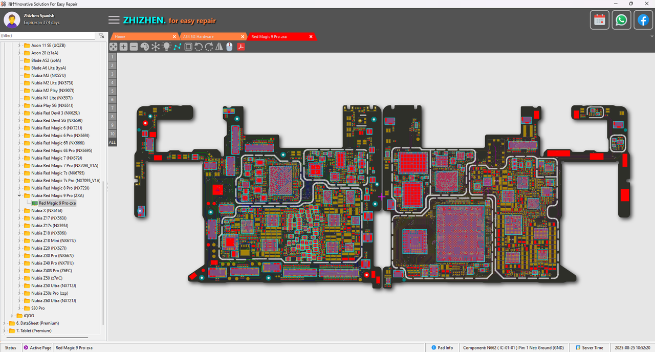Select layer 9 button
The image size is (655, 352).
coord(113,125)
